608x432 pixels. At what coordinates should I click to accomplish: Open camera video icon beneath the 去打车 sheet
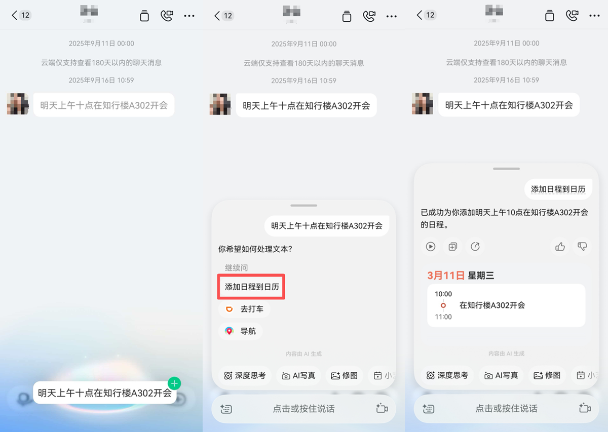click(x=382, y=409)
